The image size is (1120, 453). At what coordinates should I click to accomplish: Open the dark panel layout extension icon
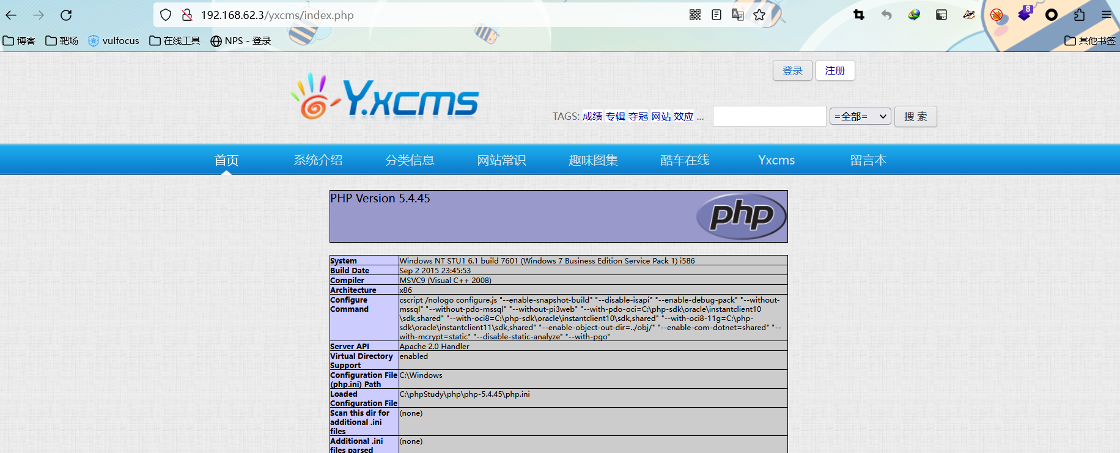pyautogui.click(x=941, y=15)
